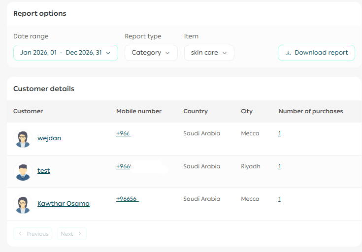Click wejdan's mobile number link
Viewport: 362px width, 252px height.
click(123, 133)
